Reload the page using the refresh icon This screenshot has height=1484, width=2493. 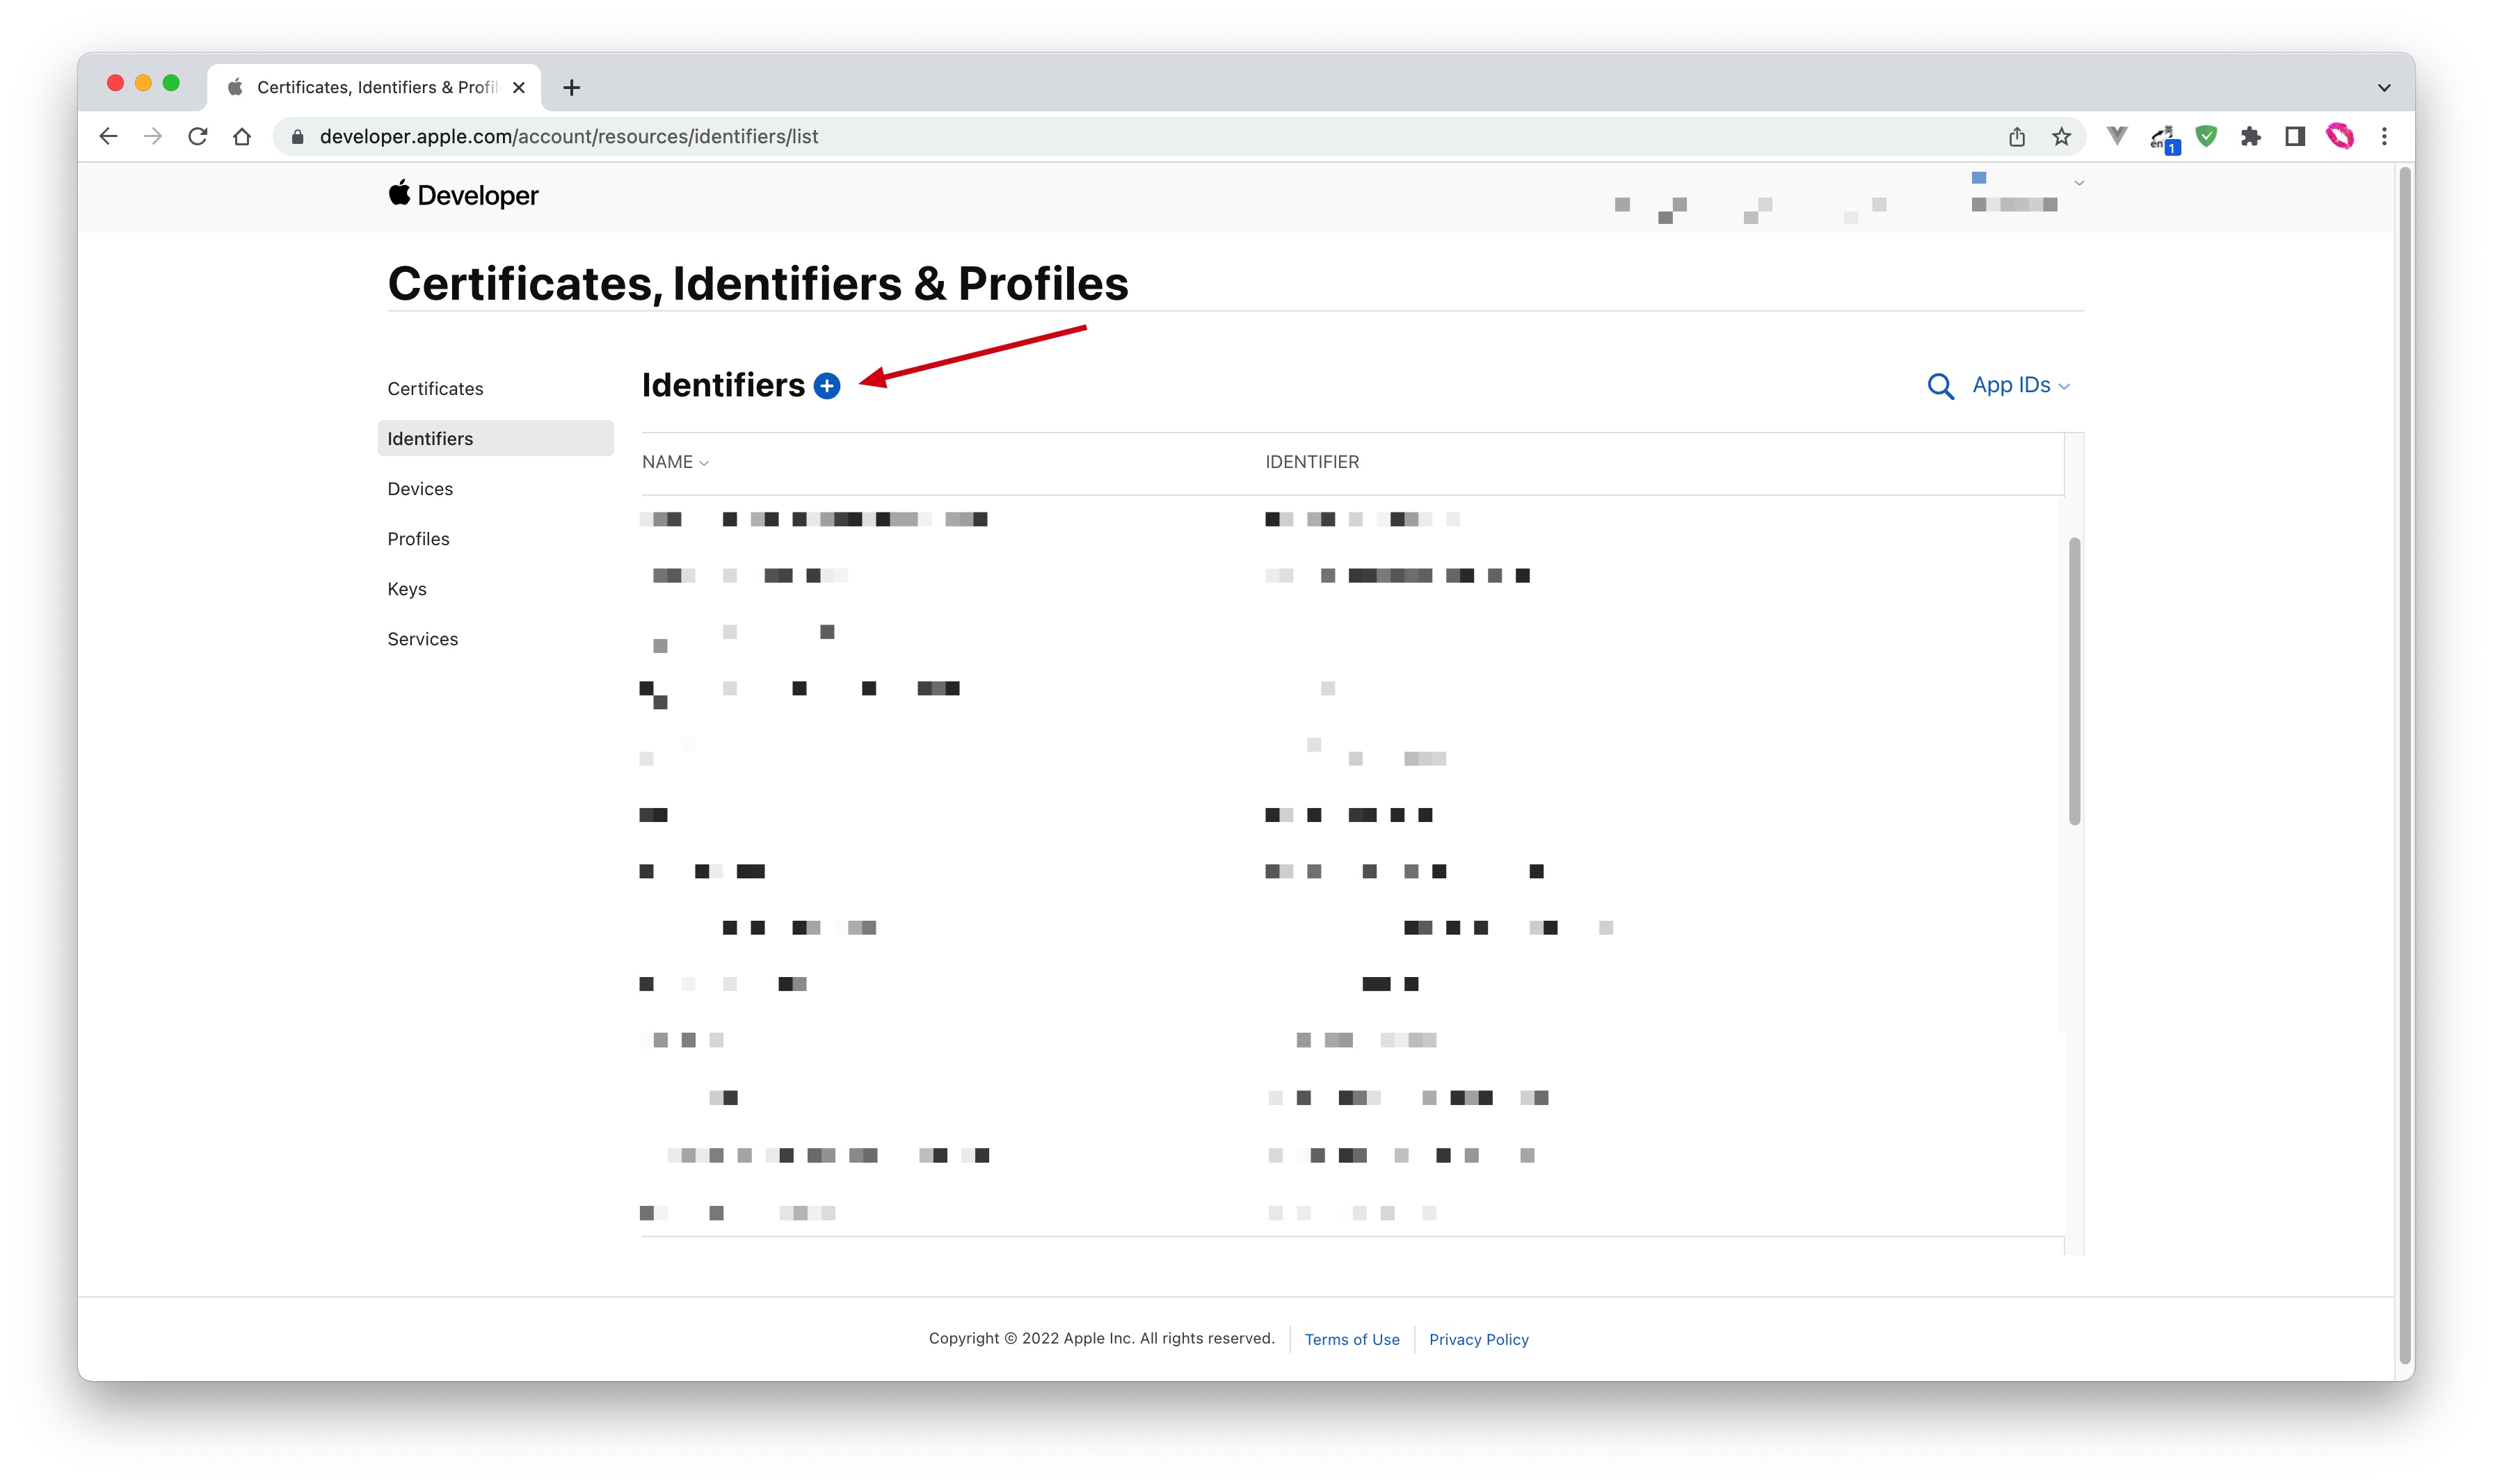(197, 137)
